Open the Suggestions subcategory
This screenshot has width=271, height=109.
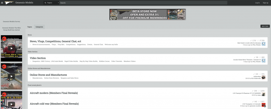82,44
